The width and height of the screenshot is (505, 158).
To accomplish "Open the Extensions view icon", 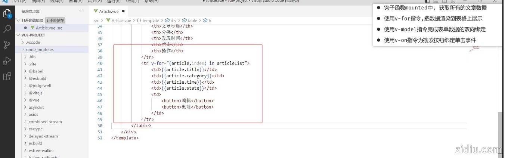I will 7,76.
